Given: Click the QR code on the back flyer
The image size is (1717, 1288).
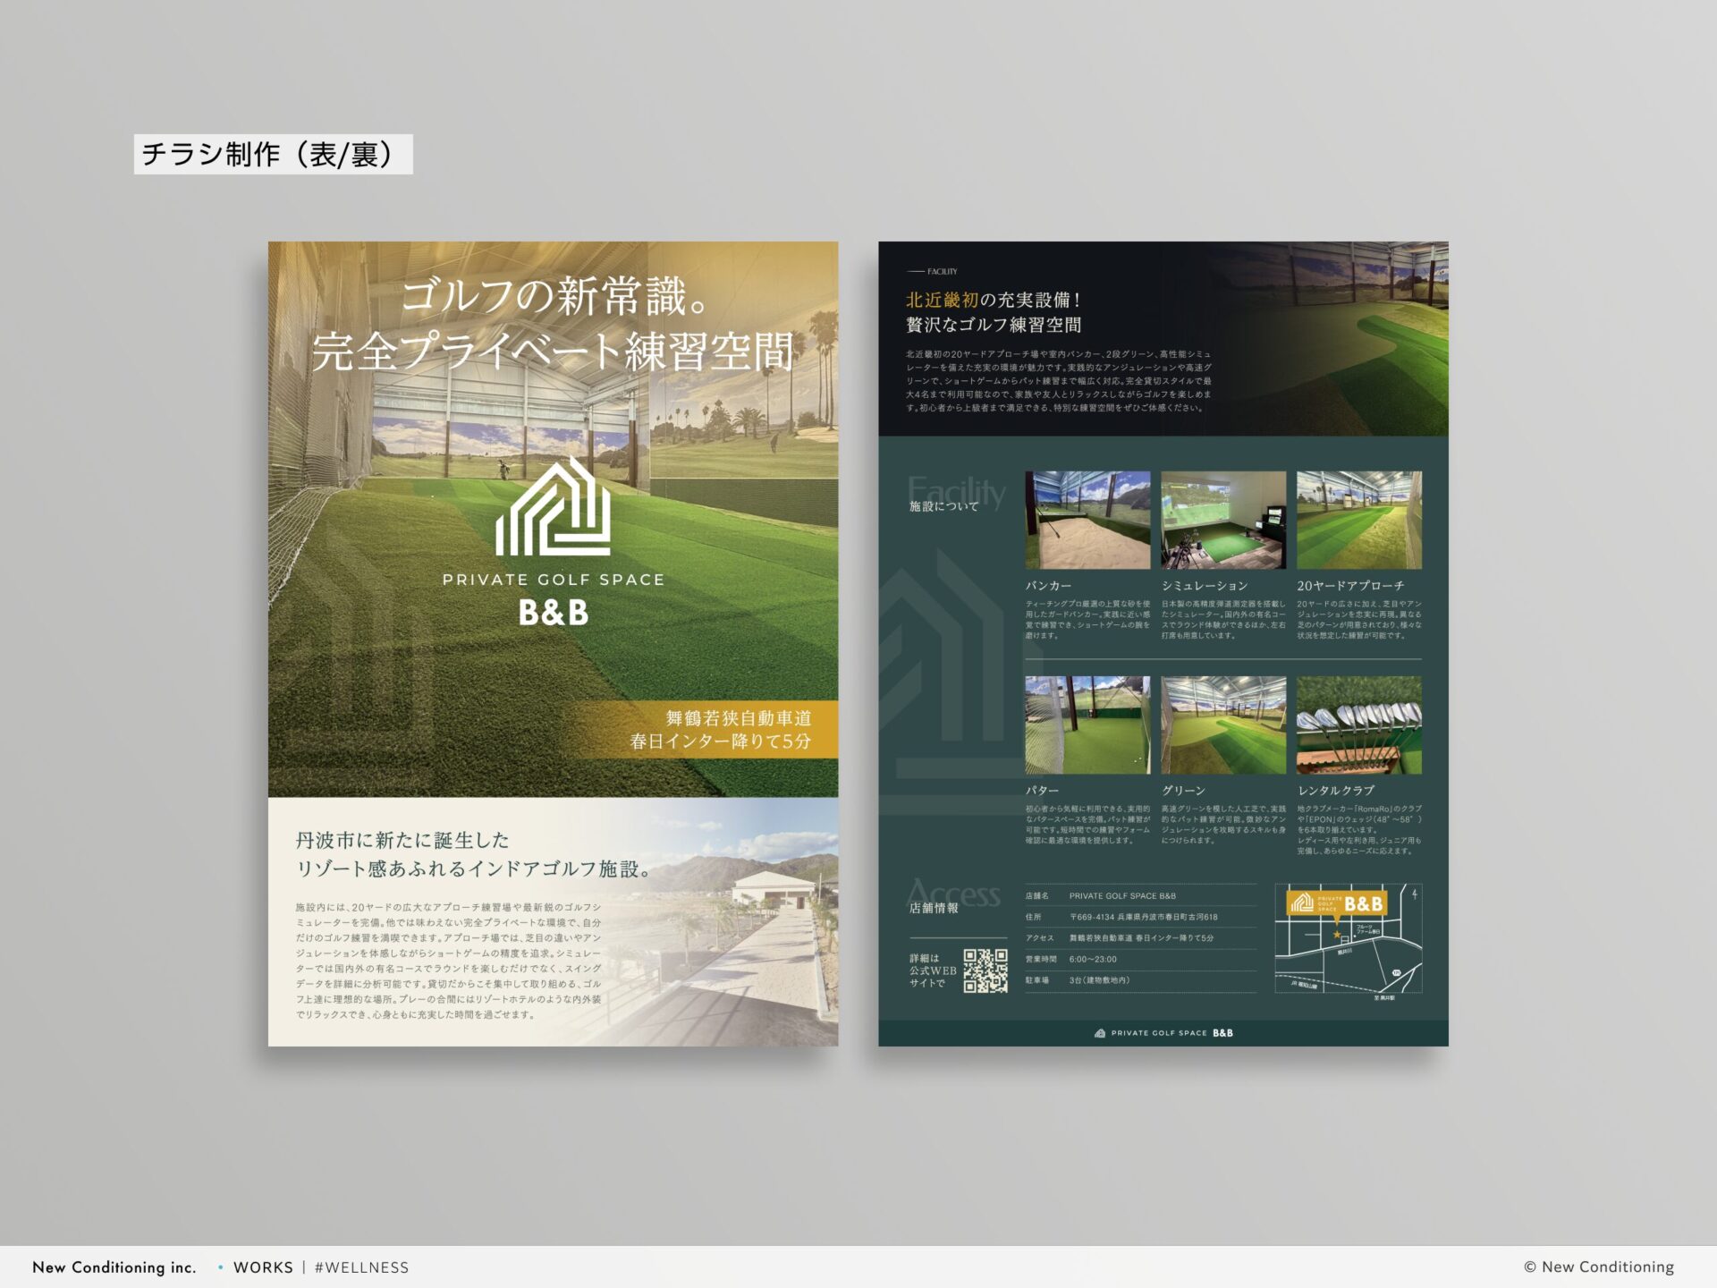Looking at the screenshot, I should (x=985, y=970).
